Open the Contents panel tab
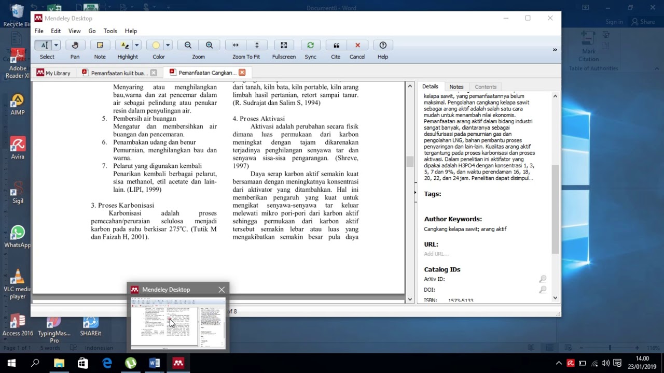This screenshot has width=664, height=373. (x=486, y=87)
